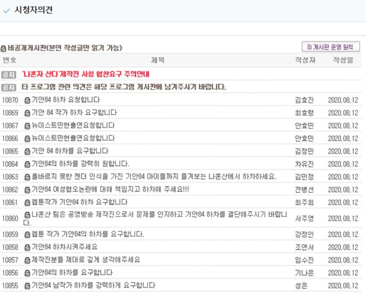Click the first 공지 badge with red title

pos(8,75)
